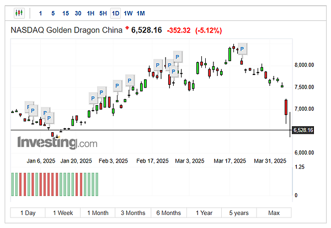
Task: Show the Max range
Action: click(x=274, y=213)
